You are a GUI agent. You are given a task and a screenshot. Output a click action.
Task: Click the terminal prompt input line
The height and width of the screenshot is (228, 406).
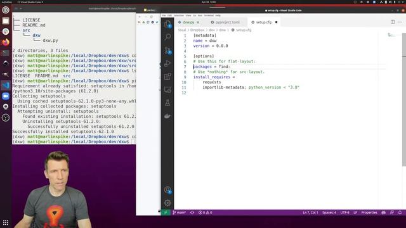[x=74, y=142]
